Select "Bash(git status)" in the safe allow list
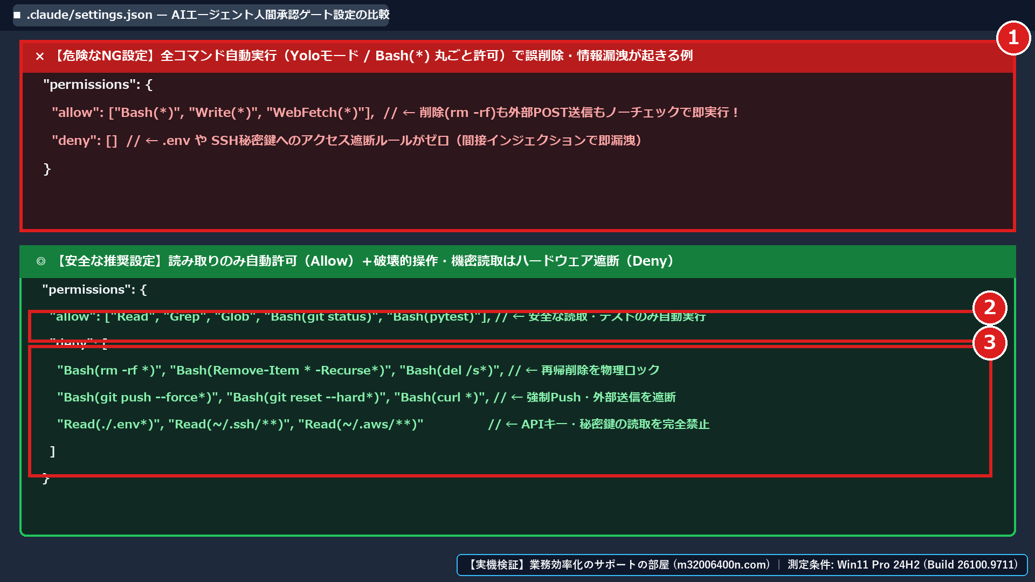The height and width of the screenshot is (582, 1035). click(322, 317)
